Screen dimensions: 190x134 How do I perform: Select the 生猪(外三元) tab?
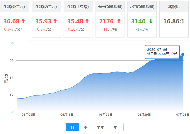(14, 7)
